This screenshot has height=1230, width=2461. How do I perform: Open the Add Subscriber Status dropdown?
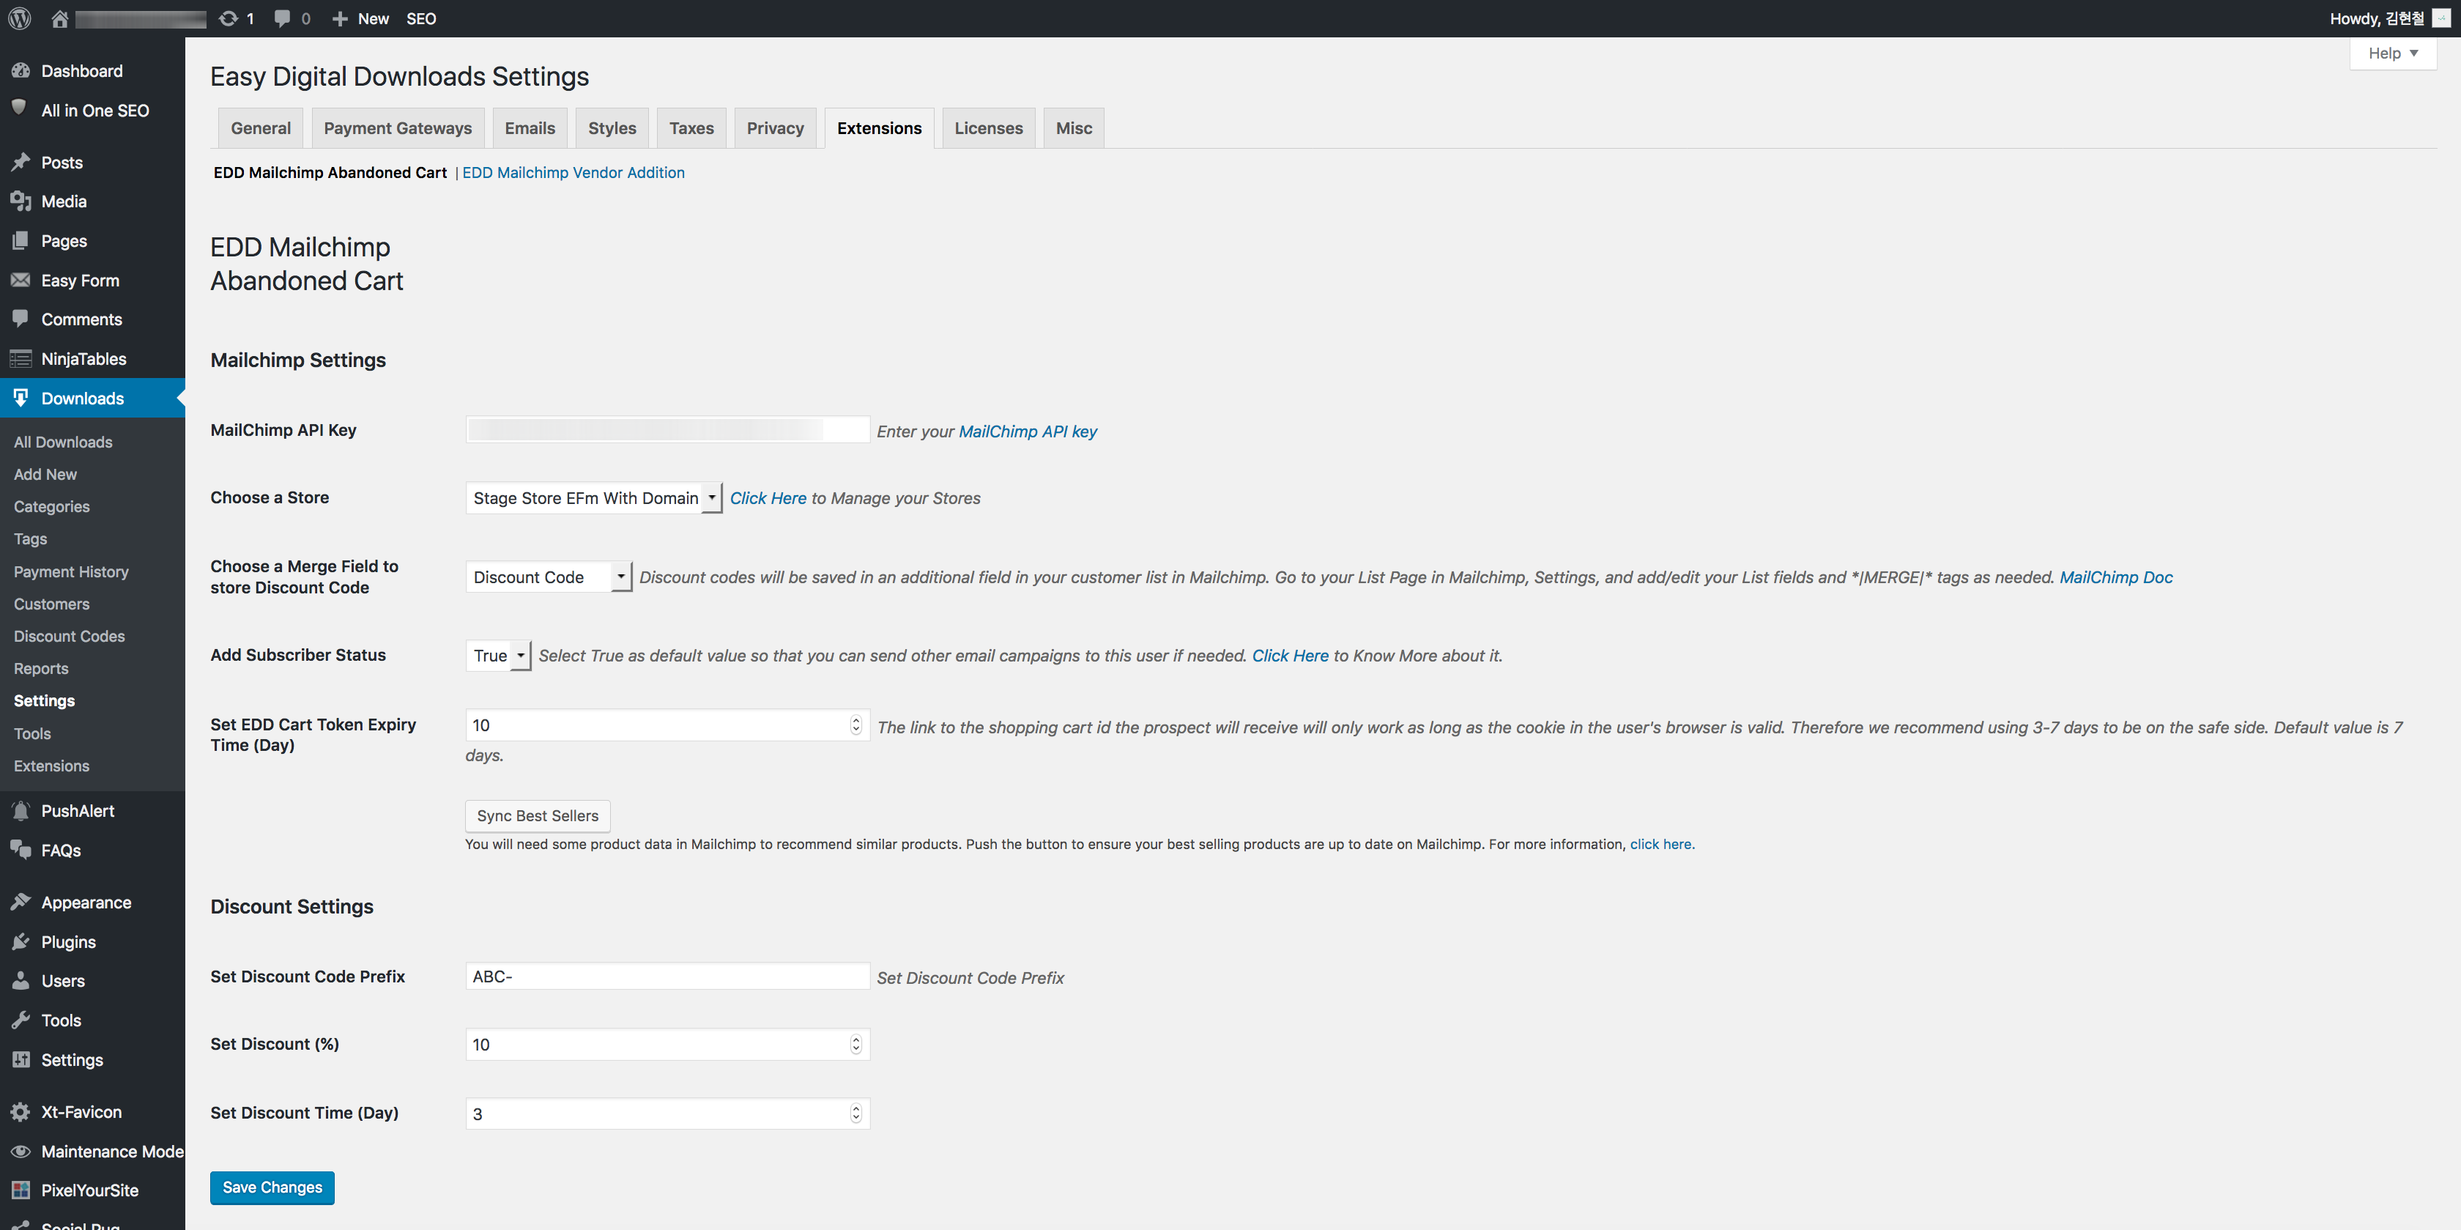click(498, 656)
